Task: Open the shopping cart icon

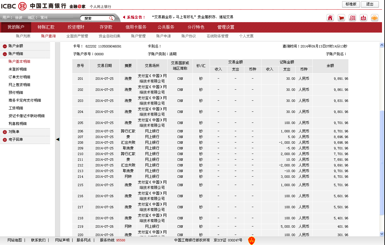Action: click(341, 18)
